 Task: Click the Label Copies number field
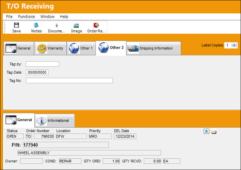tap(228, 45)
